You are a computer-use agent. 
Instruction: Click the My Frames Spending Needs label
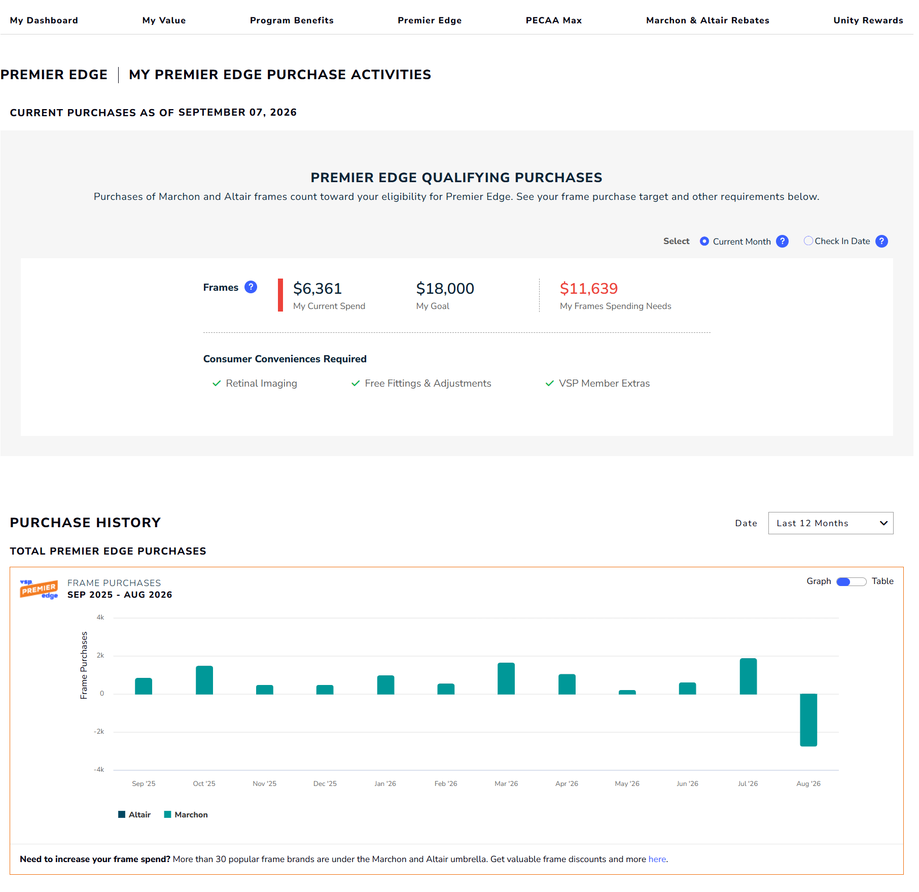tap(616, 306)
